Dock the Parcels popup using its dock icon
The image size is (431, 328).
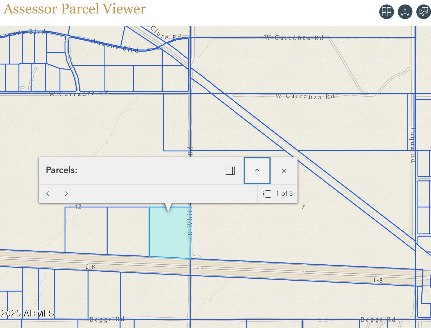(230, 170)
